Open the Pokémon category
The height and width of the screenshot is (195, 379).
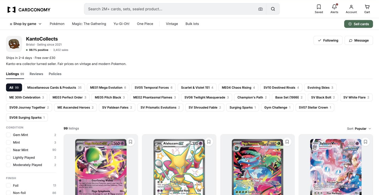coord(57,24)
